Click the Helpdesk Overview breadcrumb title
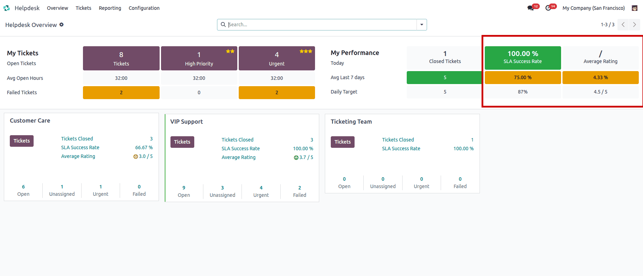Screen dimensions: 643x276 (31, 25)
